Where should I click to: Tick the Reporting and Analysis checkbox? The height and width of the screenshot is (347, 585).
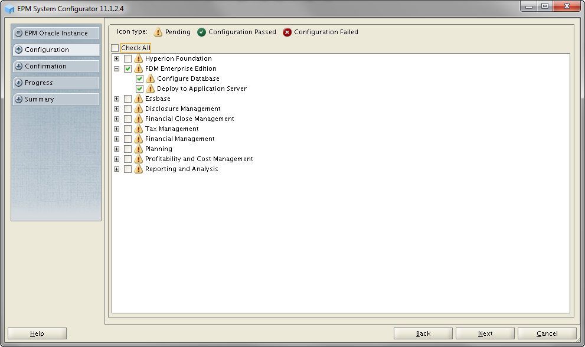[128, 169]
